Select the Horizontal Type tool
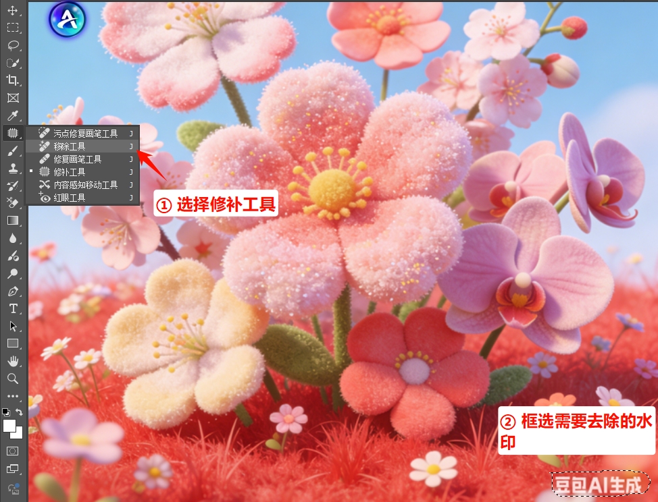Screen dimensions: 658x502 (x=12, y=309)
